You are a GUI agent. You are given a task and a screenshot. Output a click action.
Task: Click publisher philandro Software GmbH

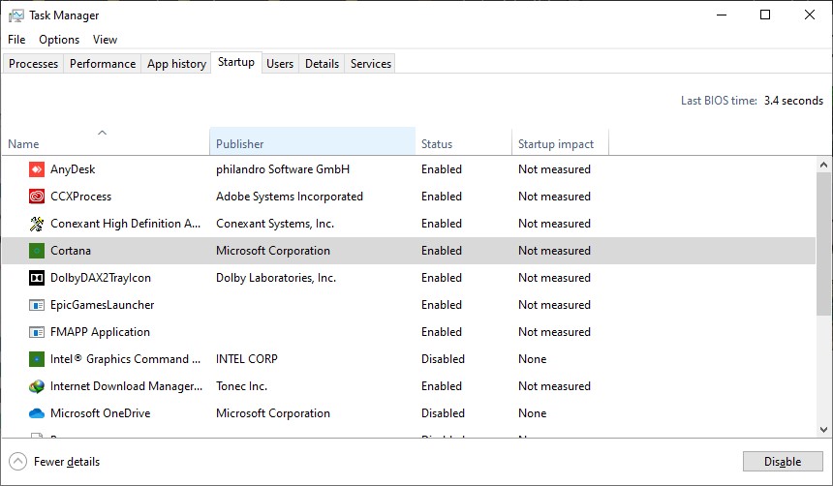click(x=283, y=169)
